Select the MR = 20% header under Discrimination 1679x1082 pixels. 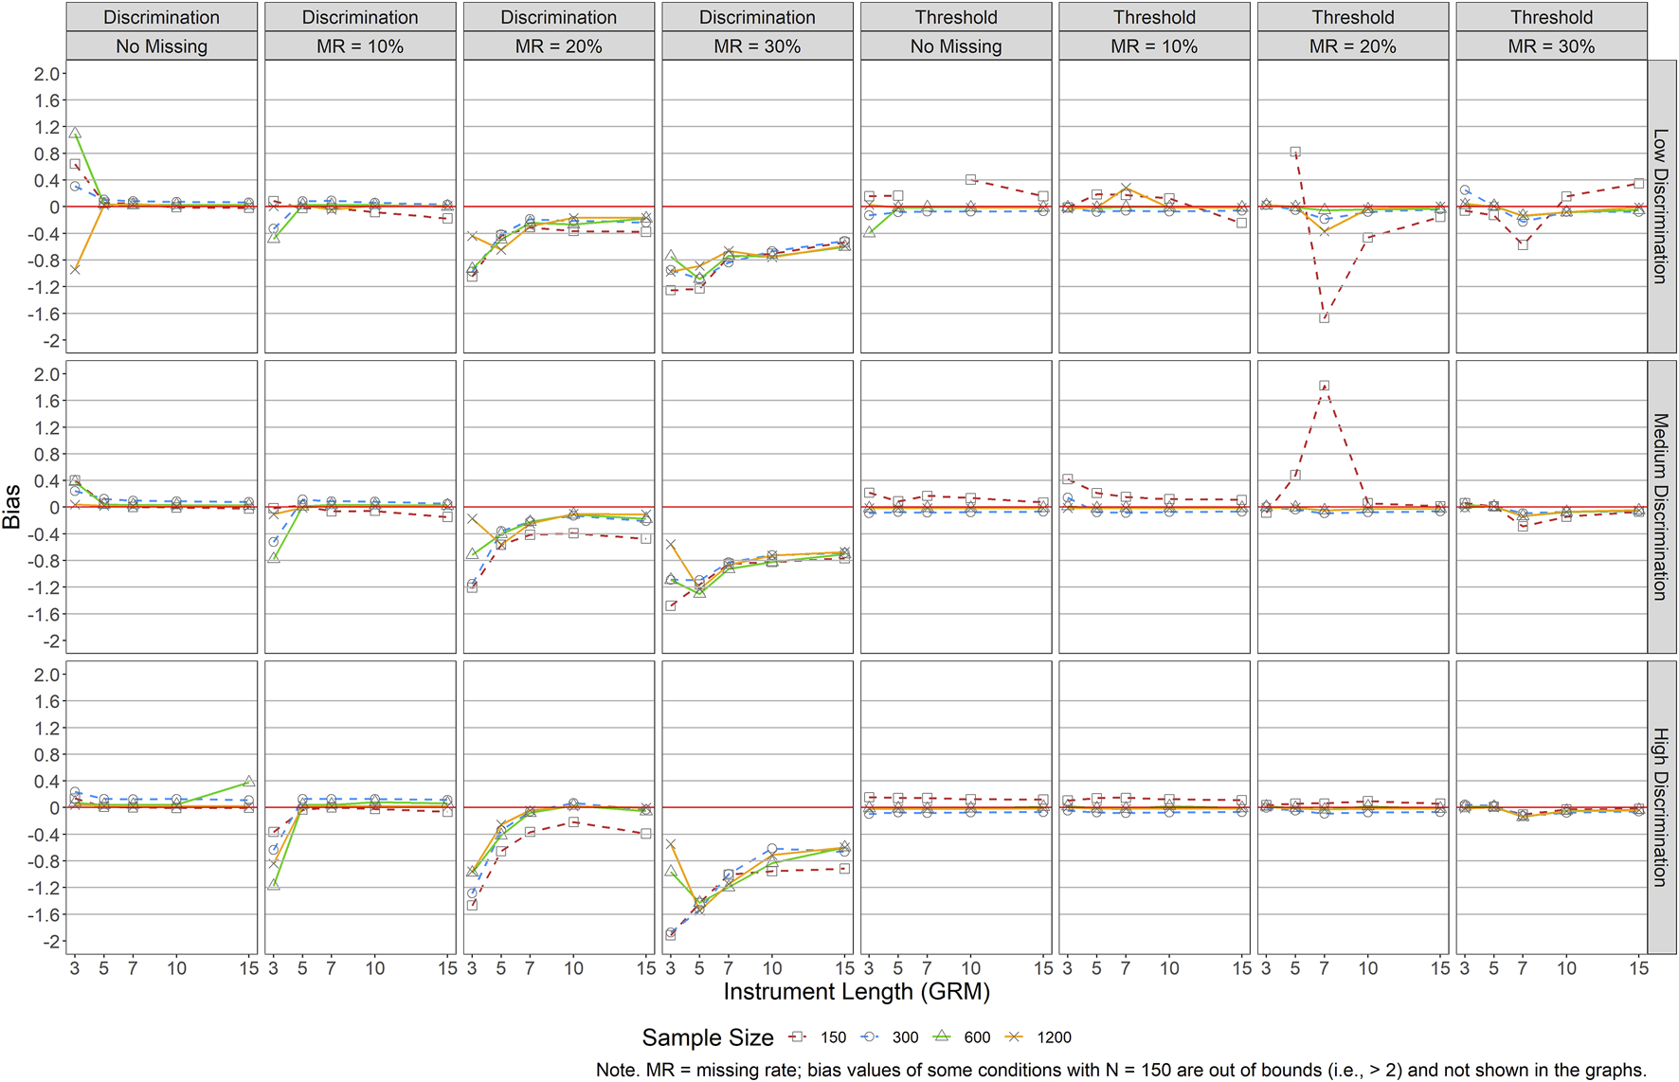pyautogui.click(x=558, y=45)
